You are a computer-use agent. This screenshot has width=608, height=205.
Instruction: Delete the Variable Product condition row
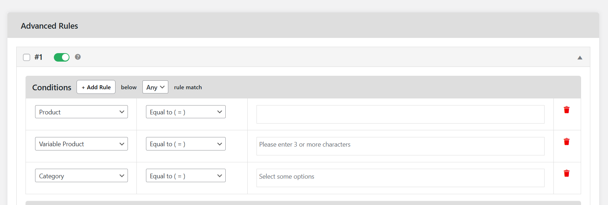point(567,142)
